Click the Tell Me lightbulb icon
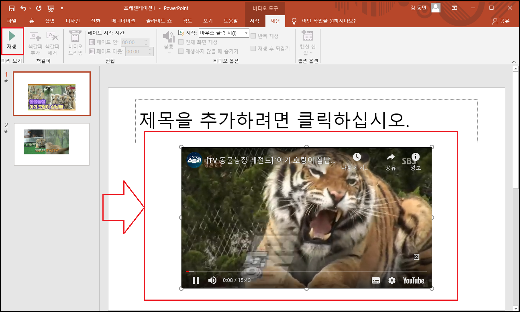520x312 pixels. tap(294, 21)
